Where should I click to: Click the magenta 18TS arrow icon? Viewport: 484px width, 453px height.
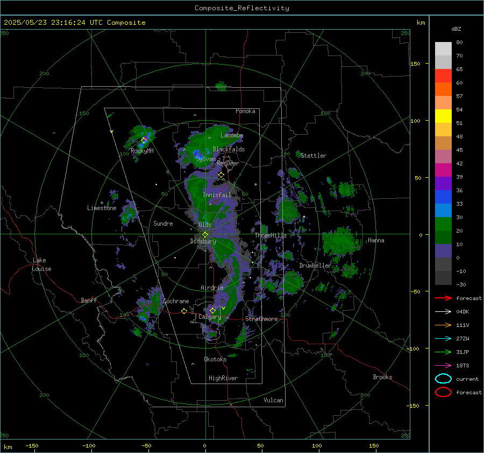443,366
